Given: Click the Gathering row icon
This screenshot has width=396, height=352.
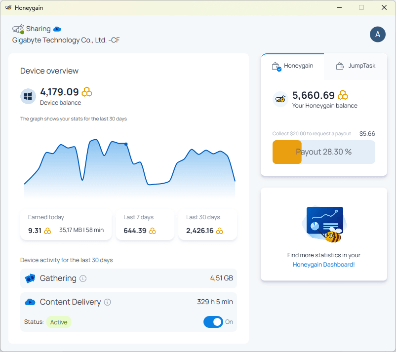Looking at the screenshot, I should tap(30, 278).
